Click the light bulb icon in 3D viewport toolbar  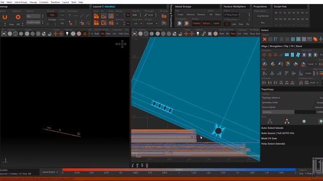click(x=67, y=34)
